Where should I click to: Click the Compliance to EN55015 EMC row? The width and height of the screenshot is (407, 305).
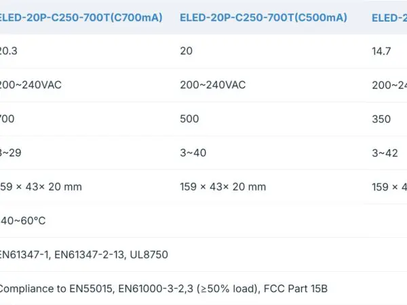(163, 288)
